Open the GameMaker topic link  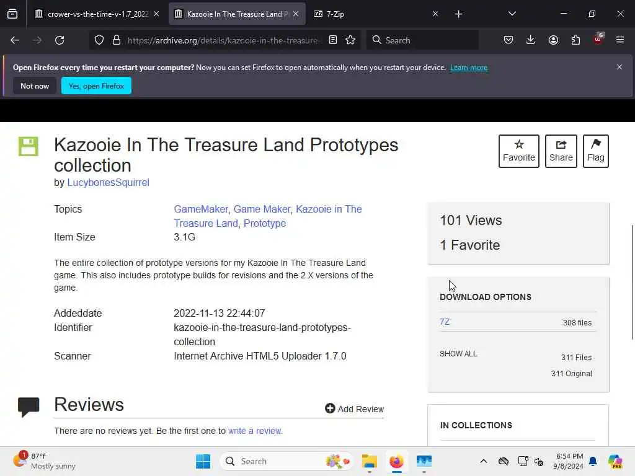pyautogui.click(x=201, y=209)
